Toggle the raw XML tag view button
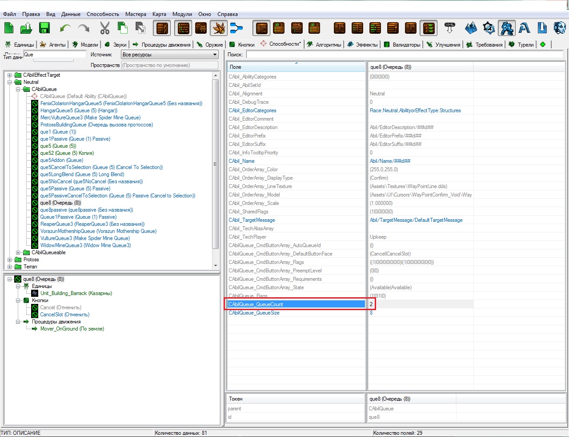This screenshot has width=569, height=437. 429,28
